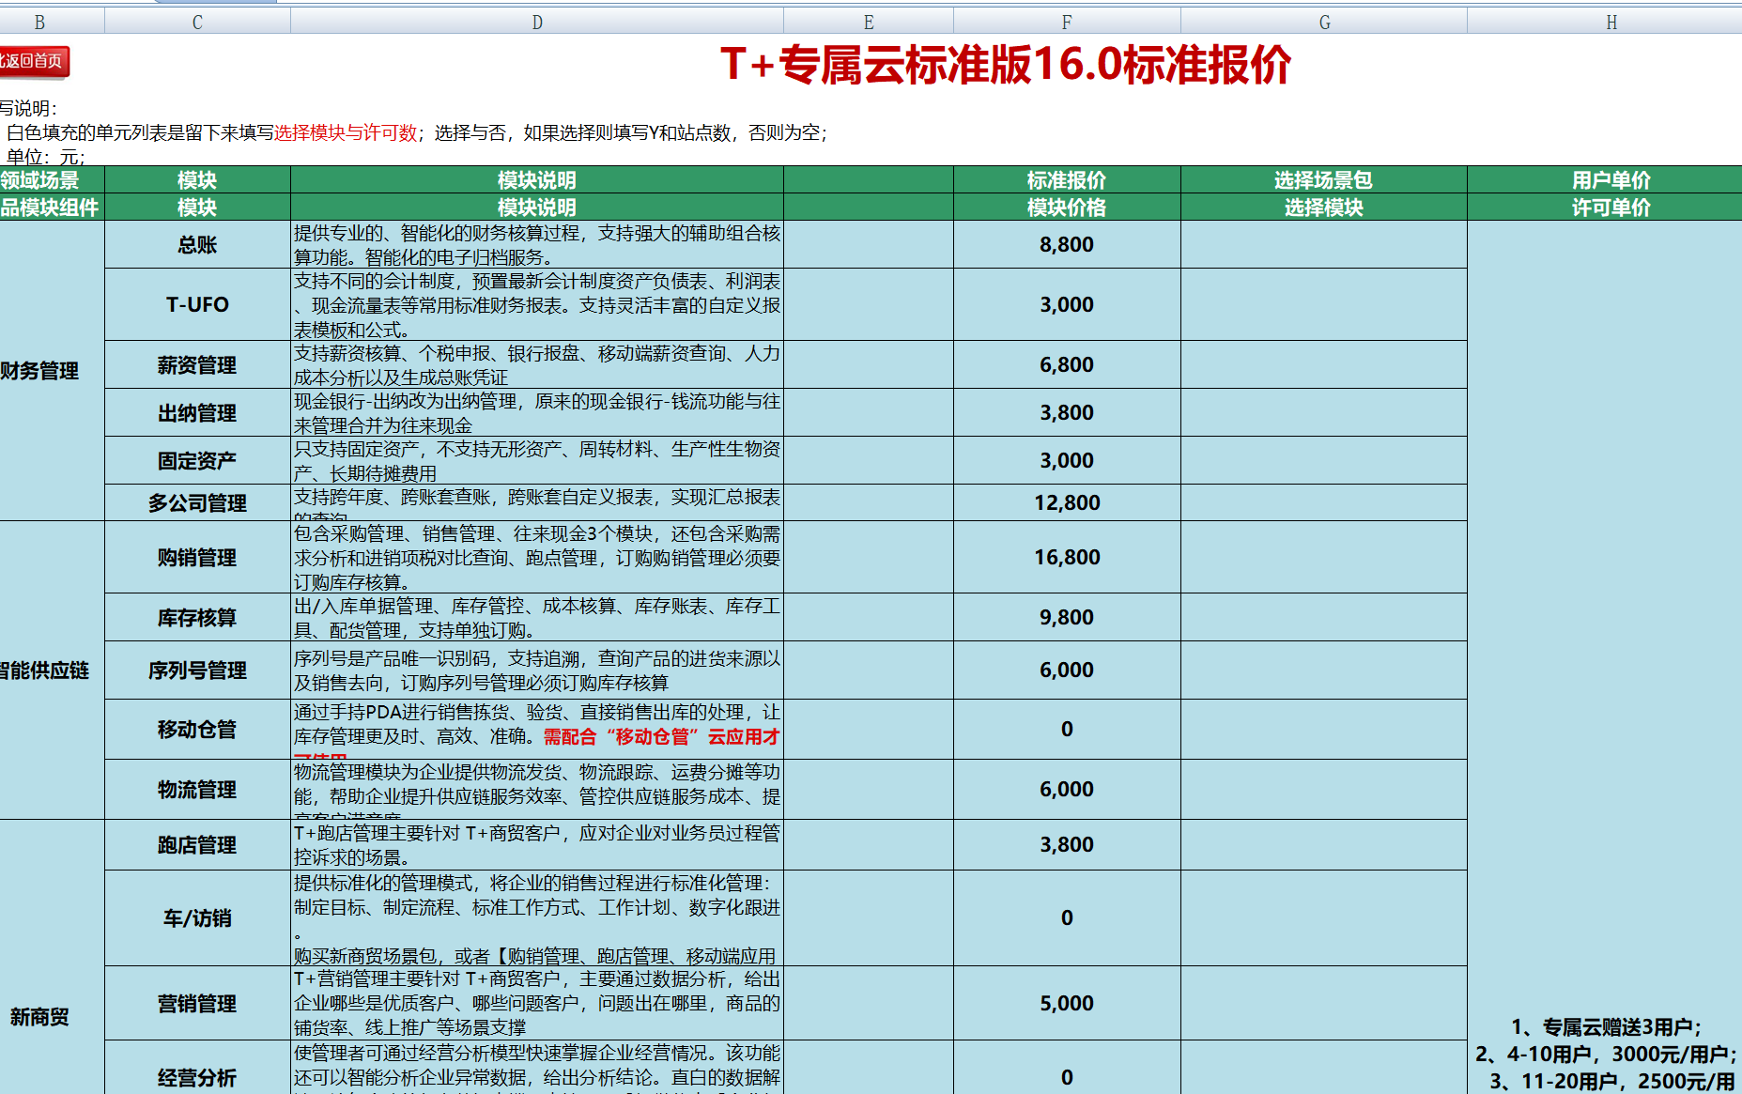Click the red 返回首页 button

click(x=34, y=62)
